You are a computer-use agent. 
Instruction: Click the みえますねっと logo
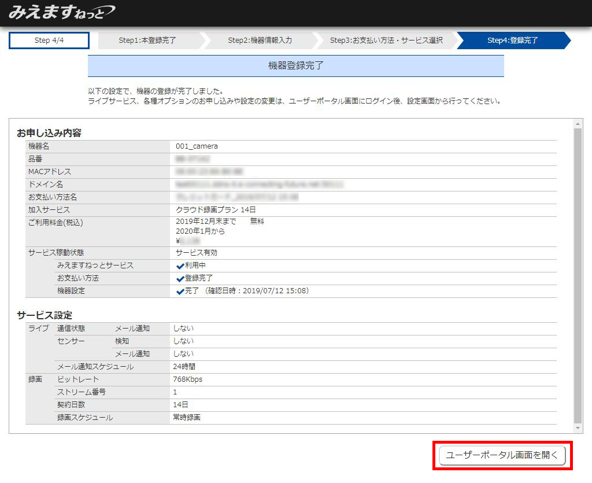61,12
